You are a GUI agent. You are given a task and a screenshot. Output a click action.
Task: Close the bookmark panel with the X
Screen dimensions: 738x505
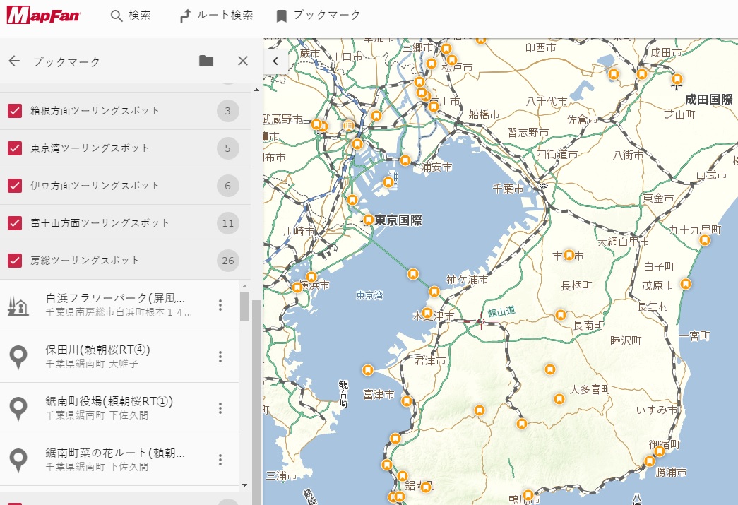click(242, 61)
